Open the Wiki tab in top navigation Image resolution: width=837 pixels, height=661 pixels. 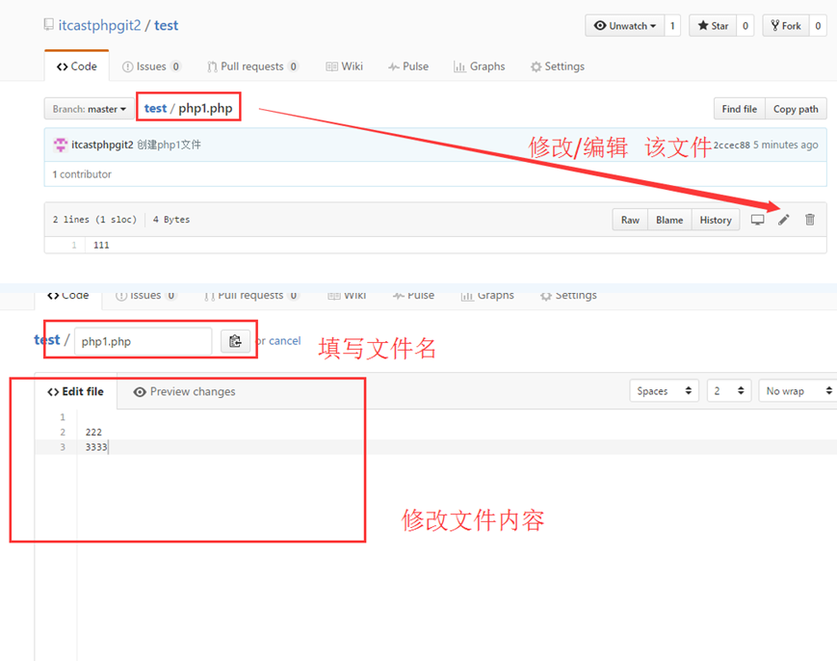(344, 66)
